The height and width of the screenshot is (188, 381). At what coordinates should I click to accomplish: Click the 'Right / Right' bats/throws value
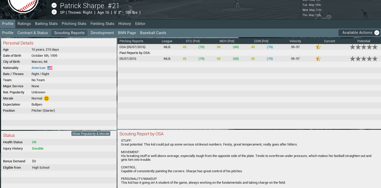[40, 74]
